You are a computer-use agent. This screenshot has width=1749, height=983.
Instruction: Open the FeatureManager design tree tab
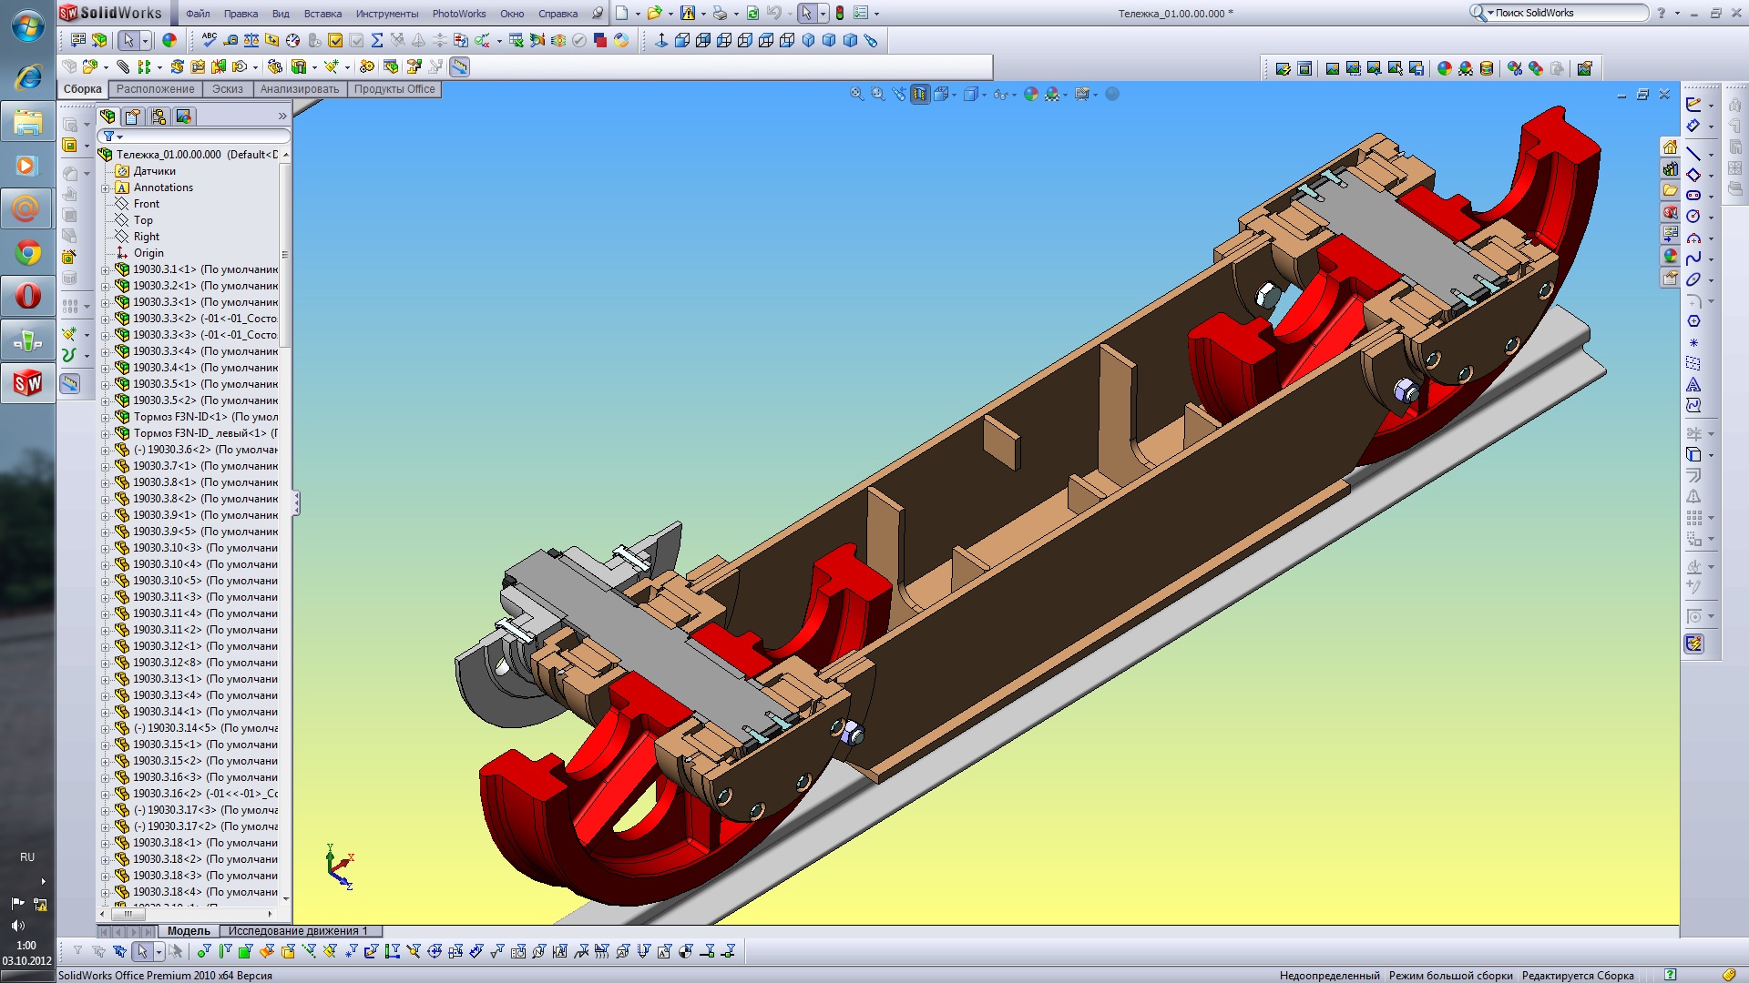click(x=108, y=117)
